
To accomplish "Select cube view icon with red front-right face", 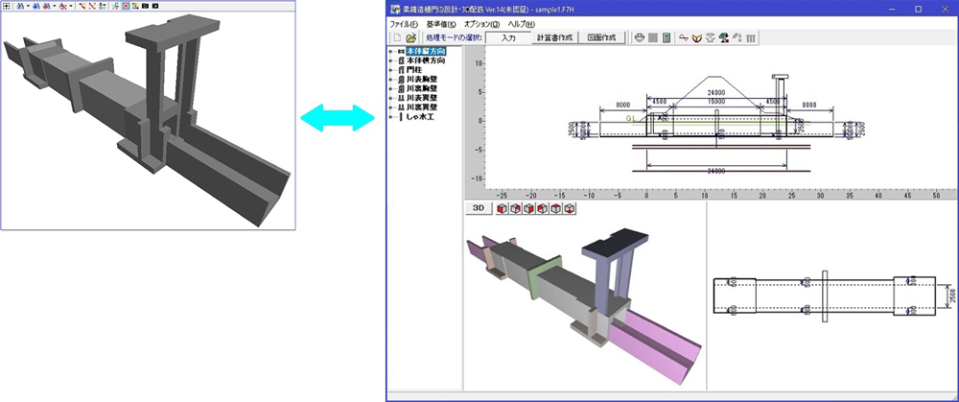I will click(528, 208).
